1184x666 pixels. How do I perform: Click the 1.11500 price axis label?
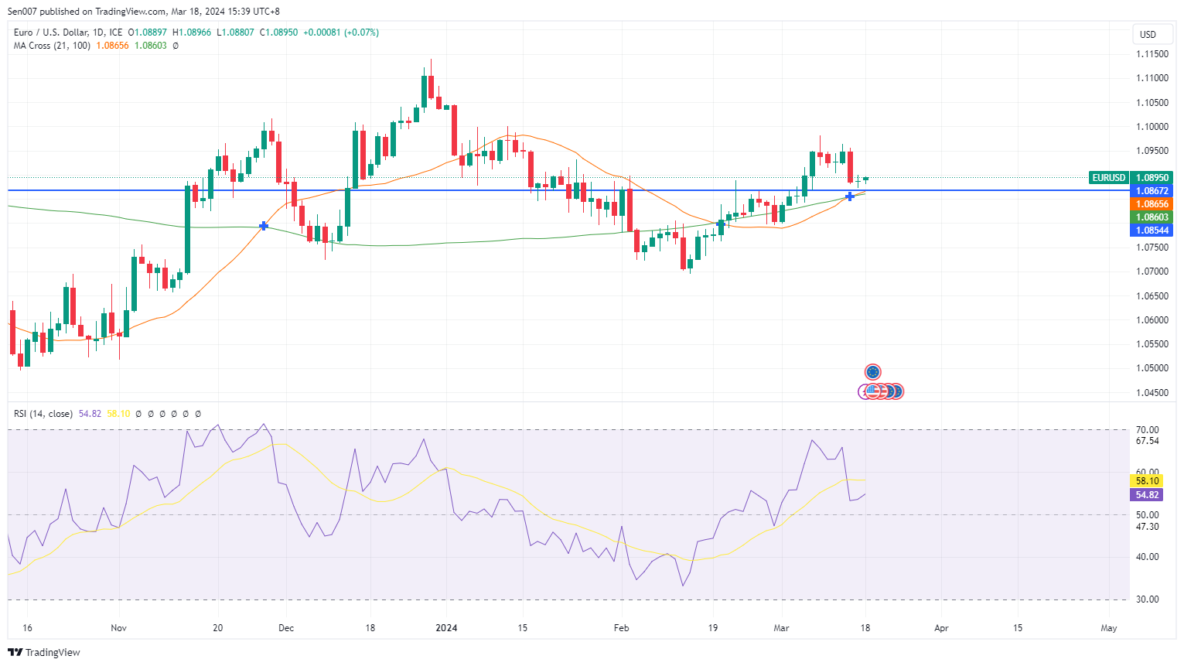coord(1152,54)
